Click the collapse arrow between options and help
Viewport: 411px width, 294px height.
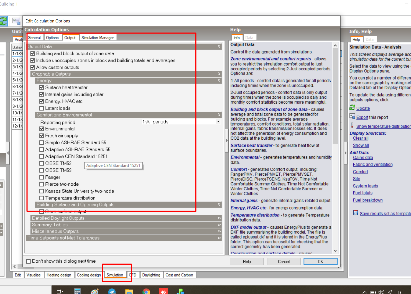(x=227, y=140)
